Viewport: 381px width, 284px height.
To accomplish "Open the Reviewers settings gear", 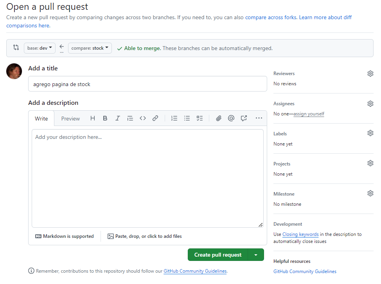I will point(370,74).
